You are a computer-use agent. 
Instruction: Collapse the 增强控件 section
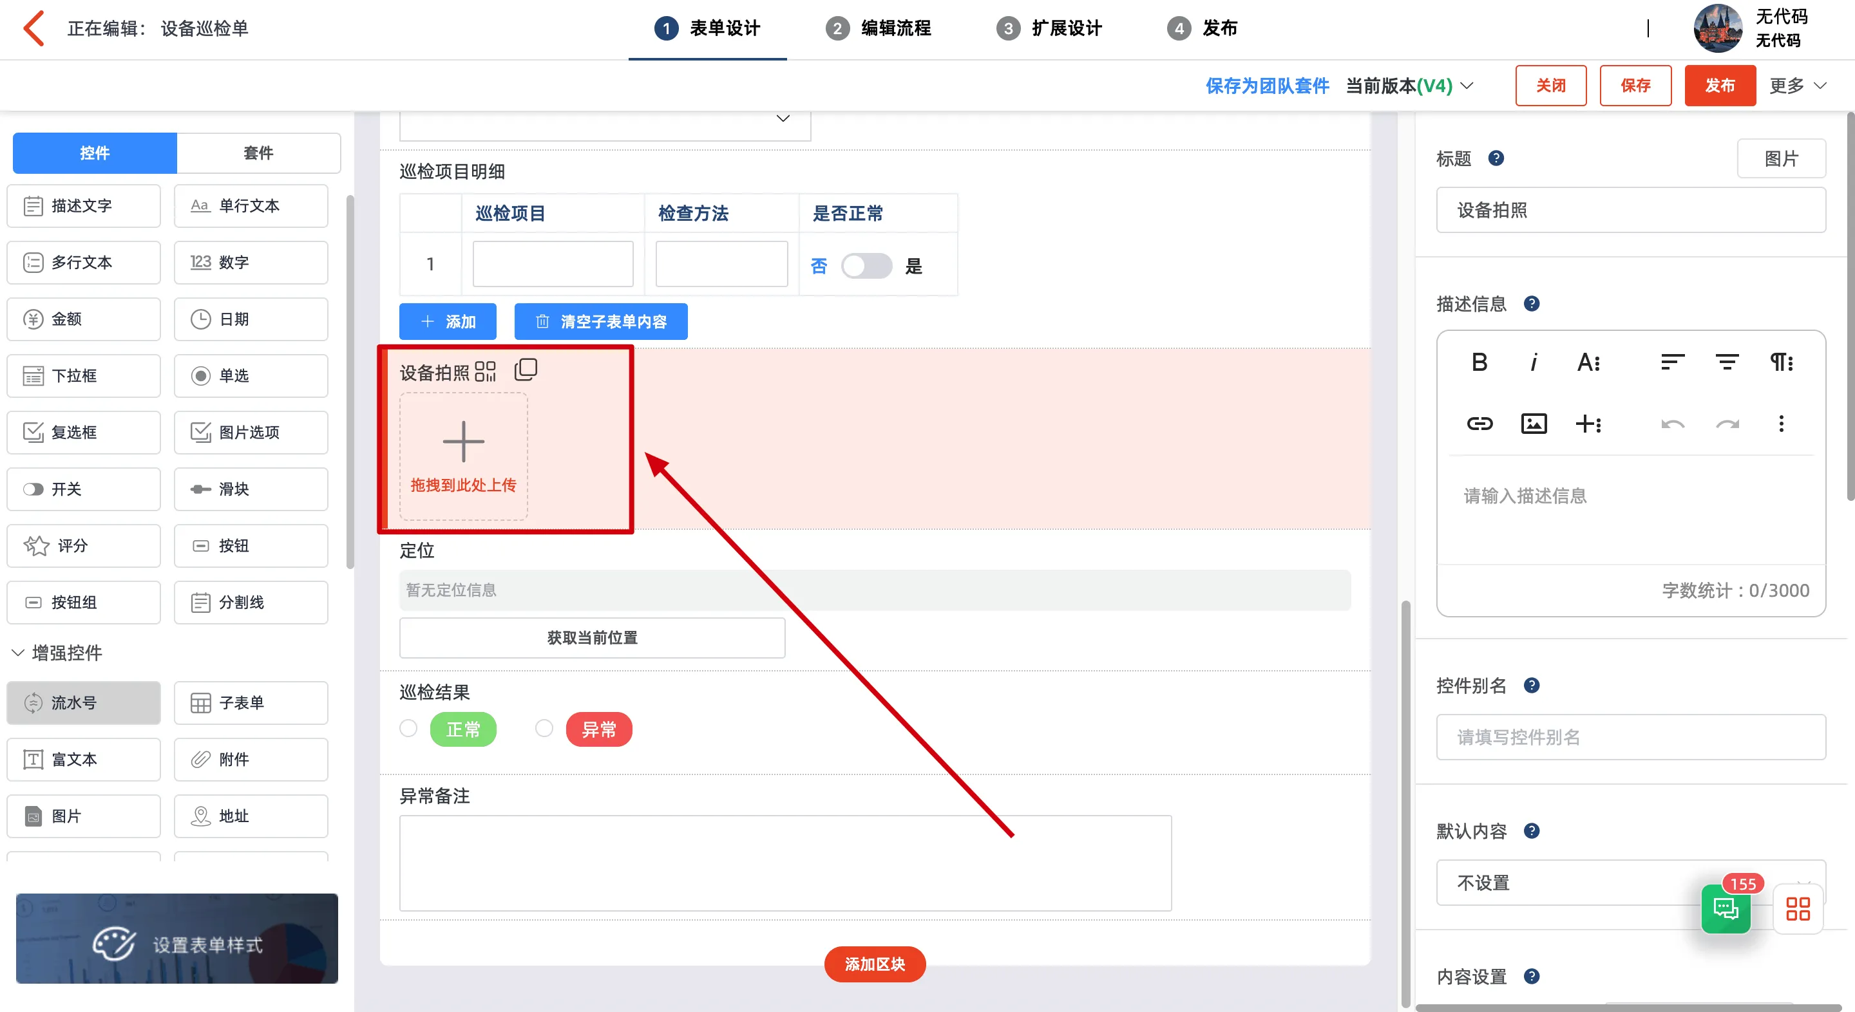tap(19, 653)
